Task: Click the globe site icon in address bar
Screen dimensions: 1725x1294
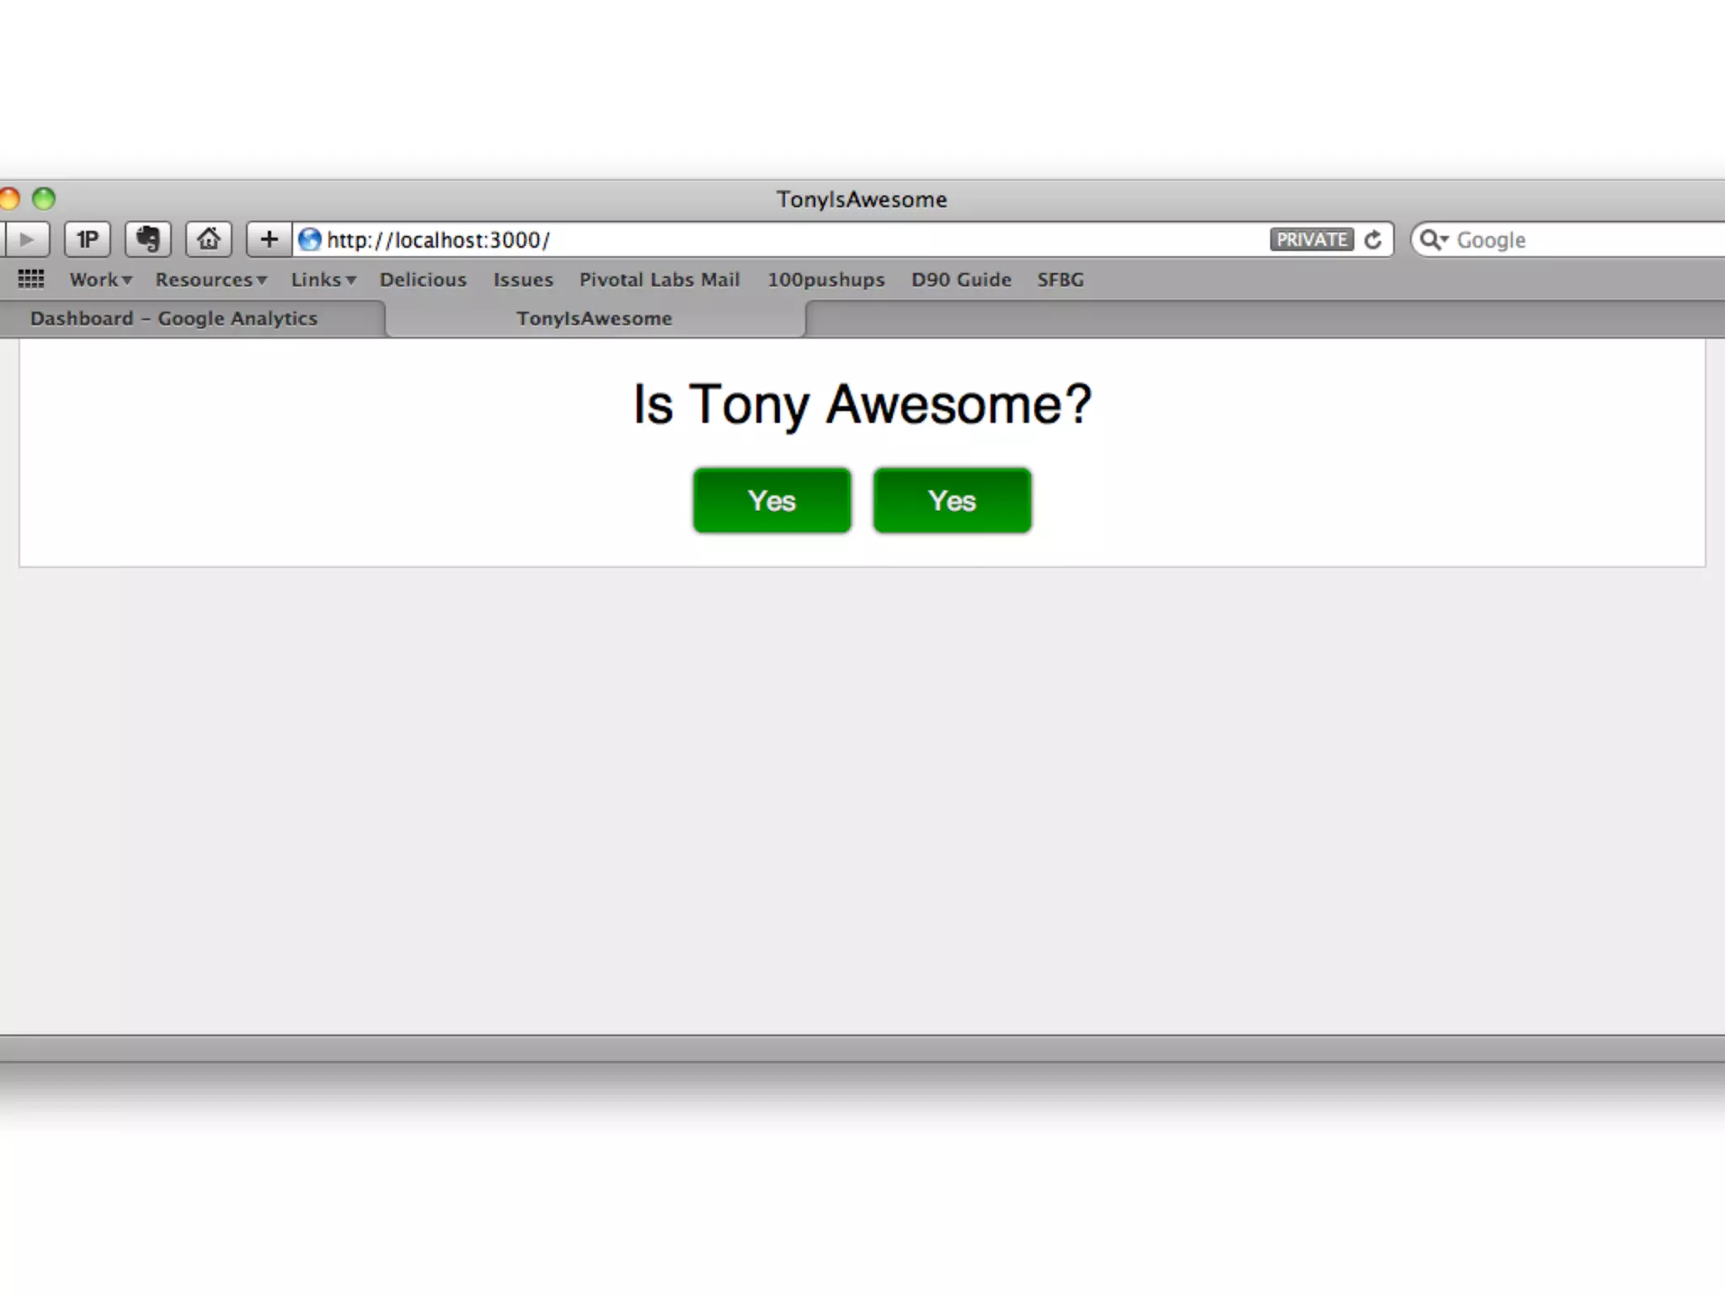Action: 310,240
